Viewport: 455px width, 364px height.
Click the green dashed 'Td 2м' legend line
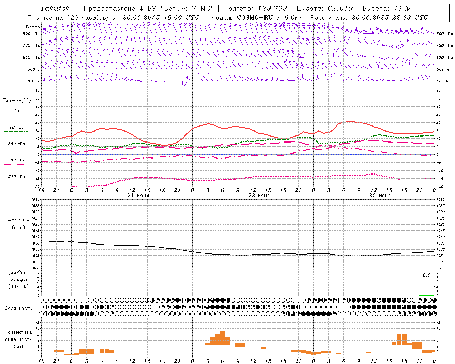point(16,132)
